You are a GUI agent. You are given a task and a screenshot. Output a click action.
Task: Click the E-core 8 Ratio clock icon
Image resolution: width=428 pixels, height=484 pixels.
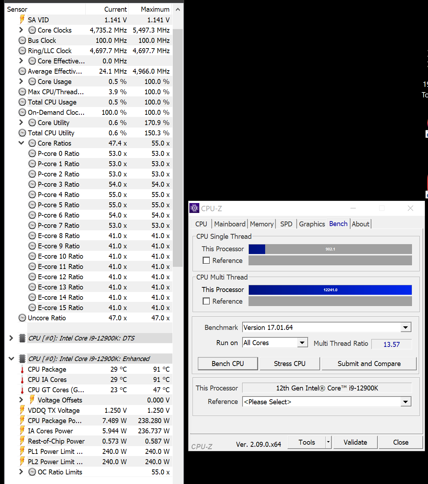pos(32,236)
